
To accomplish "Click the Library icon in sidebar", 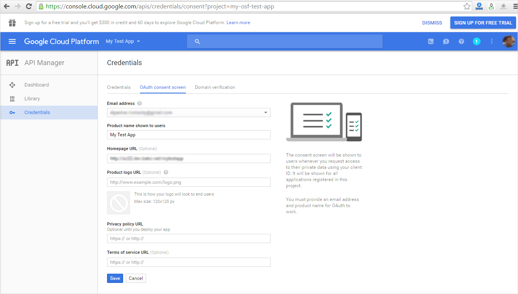I will [12, 99].
